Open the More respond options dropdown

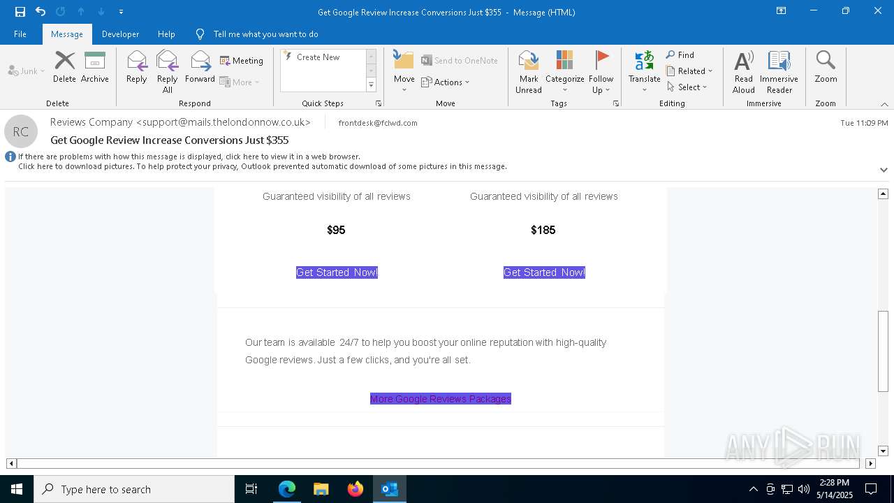[240, 82]
